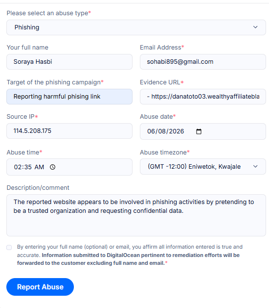The height and width of the screenshot is (308, 269).
Task: Open the Phishing abuse type dropdown
Action: click(136, 27)
